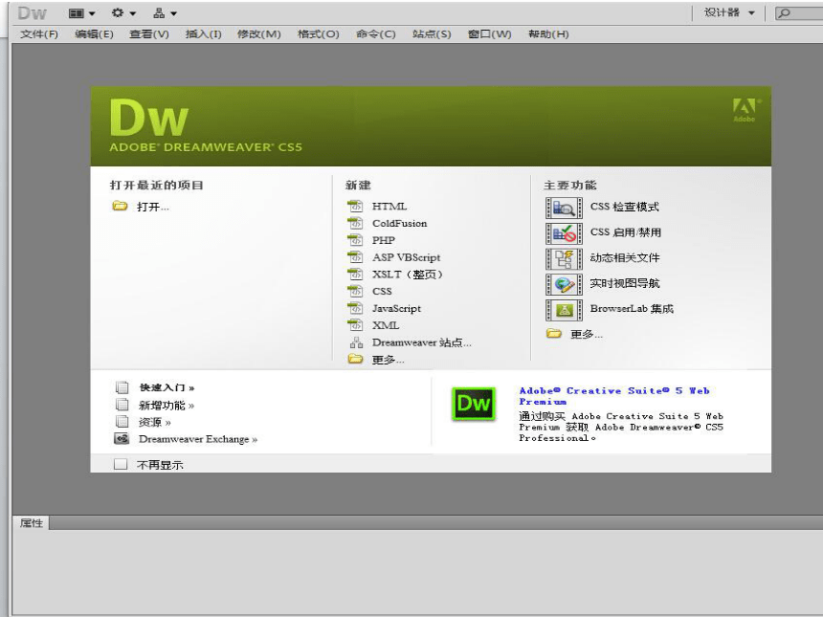Screen dimensions: 823x617
Task: Click the 实时视图导航 video icon
Action: click(x=564, y=284)
